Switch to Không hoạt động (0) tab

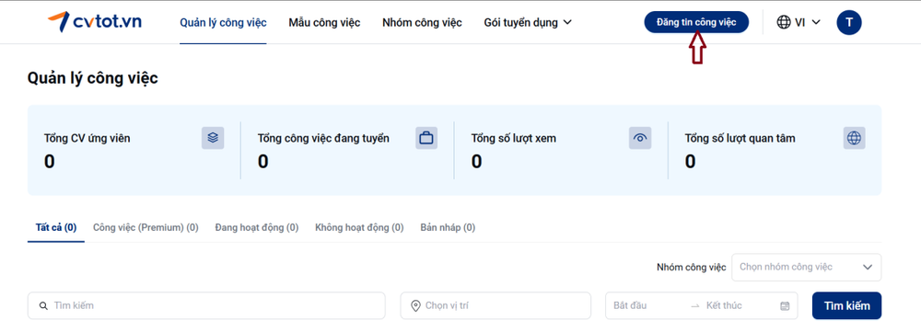pos(359,227)
